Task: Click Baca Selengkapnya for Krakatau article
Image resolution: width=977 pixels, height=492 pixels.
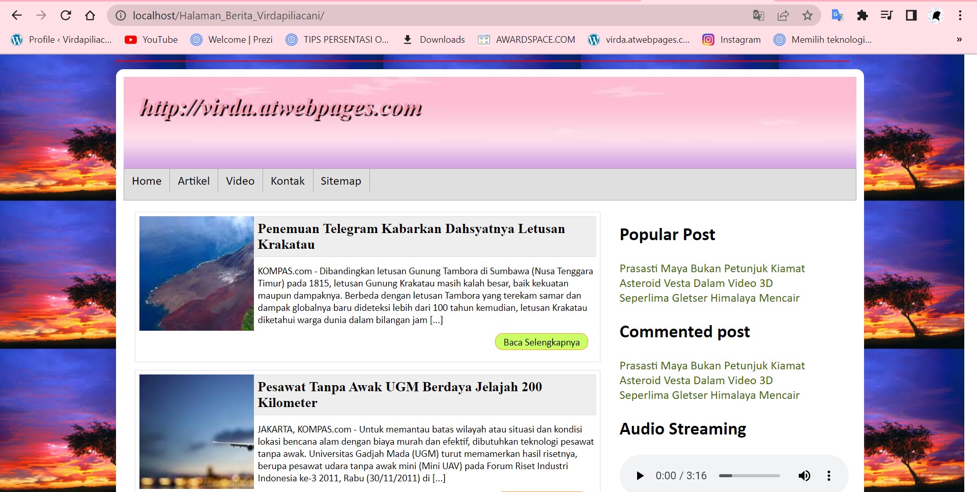Action: 541,342
